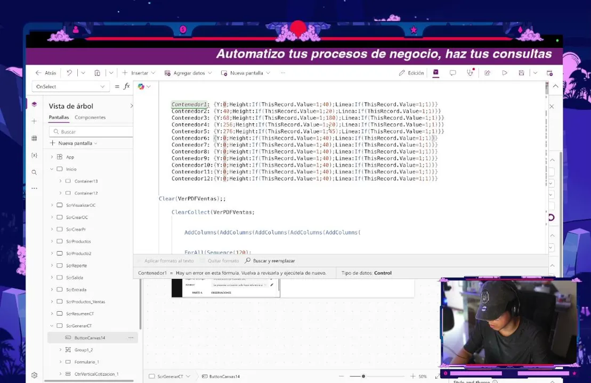Select the ScrCrearPr screen
The image size is (591, 383).
76,229
